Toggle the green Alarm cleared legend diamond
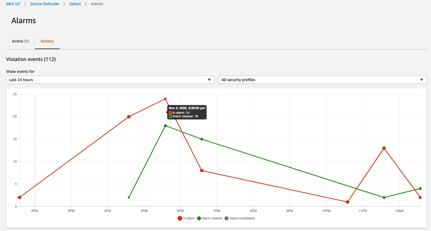Viewport: 431px width, 231px height. (x=199, y=218)
